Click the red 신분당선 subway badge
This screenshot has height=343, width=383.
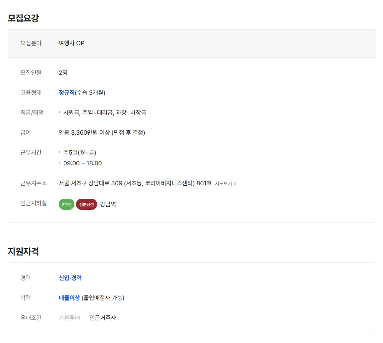pyautogui.click(x=86, y=204)
